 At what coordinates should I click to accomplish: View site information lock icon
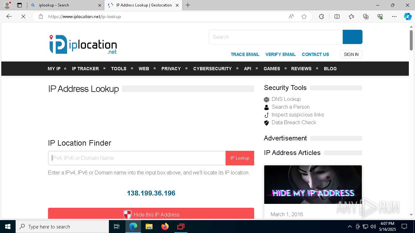click(x=41, y=17)
